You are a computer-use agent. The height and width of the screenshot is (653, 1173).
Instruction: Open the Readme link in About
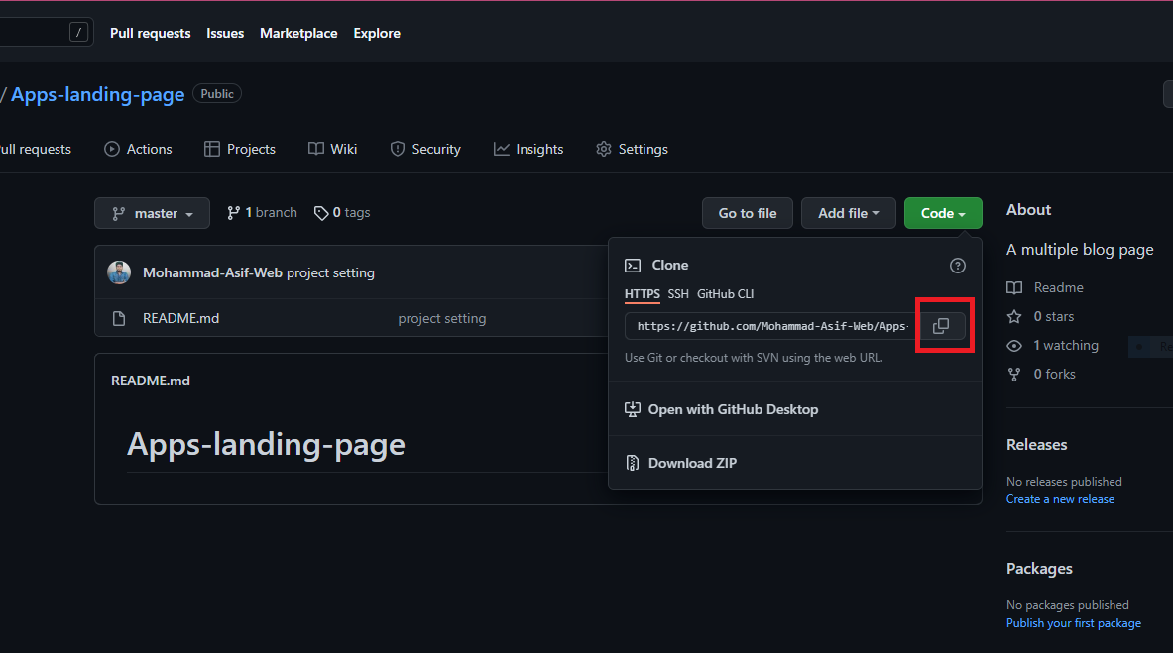click(1059, 288)
